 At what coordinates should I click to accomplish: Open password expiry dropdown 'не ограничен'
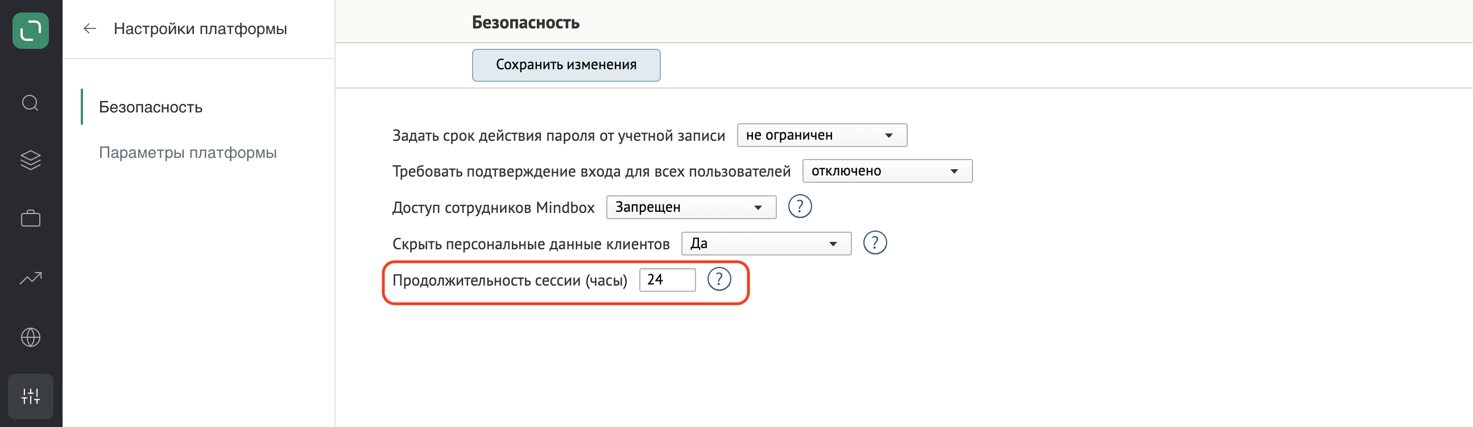pyautogui.click(x=822, y=135)
